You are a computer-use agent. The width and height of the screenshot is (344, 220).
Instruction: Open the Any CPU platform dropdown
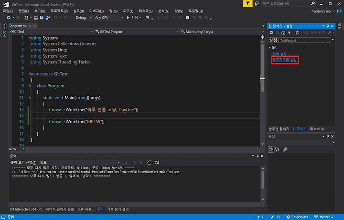click(x=109, y=18)
